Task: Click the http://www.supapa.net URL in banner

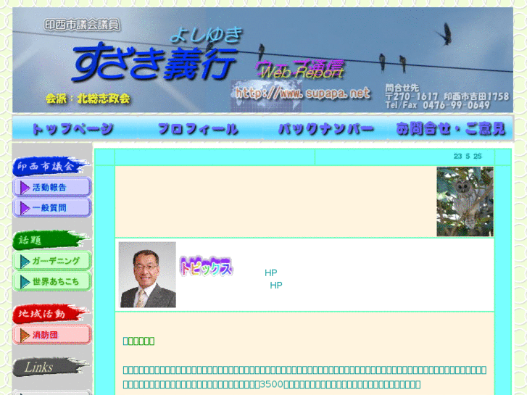Action: pyautogui.click(x=302, y=93)
